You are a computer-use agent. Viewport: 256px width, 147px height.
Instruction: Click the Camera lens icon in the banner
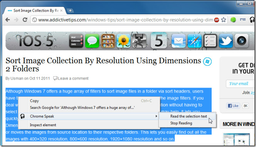coord(242,41)
